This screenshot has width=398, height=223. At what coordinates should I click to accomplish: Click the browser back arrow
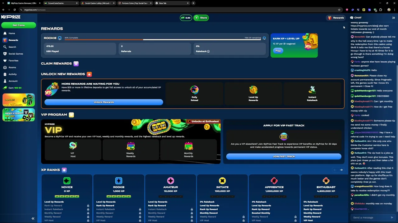3,10
